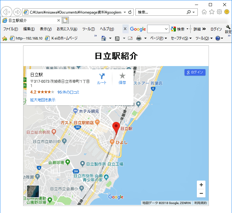The width and height of the screenshot is (232, 213).
Task: Click the 日立総合病院 hospital marker
Action: [x=54, y=132]
